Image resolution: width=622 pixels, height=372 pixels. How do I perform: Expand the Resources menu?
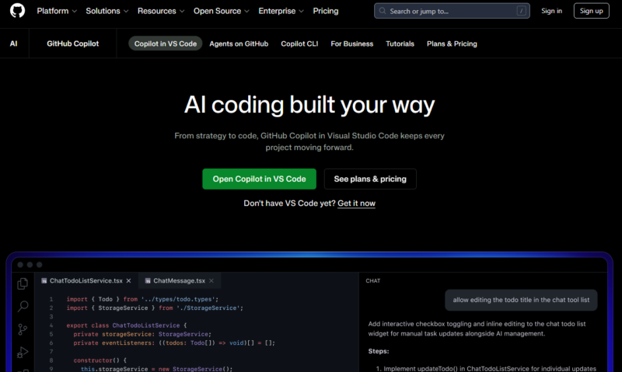161,11
